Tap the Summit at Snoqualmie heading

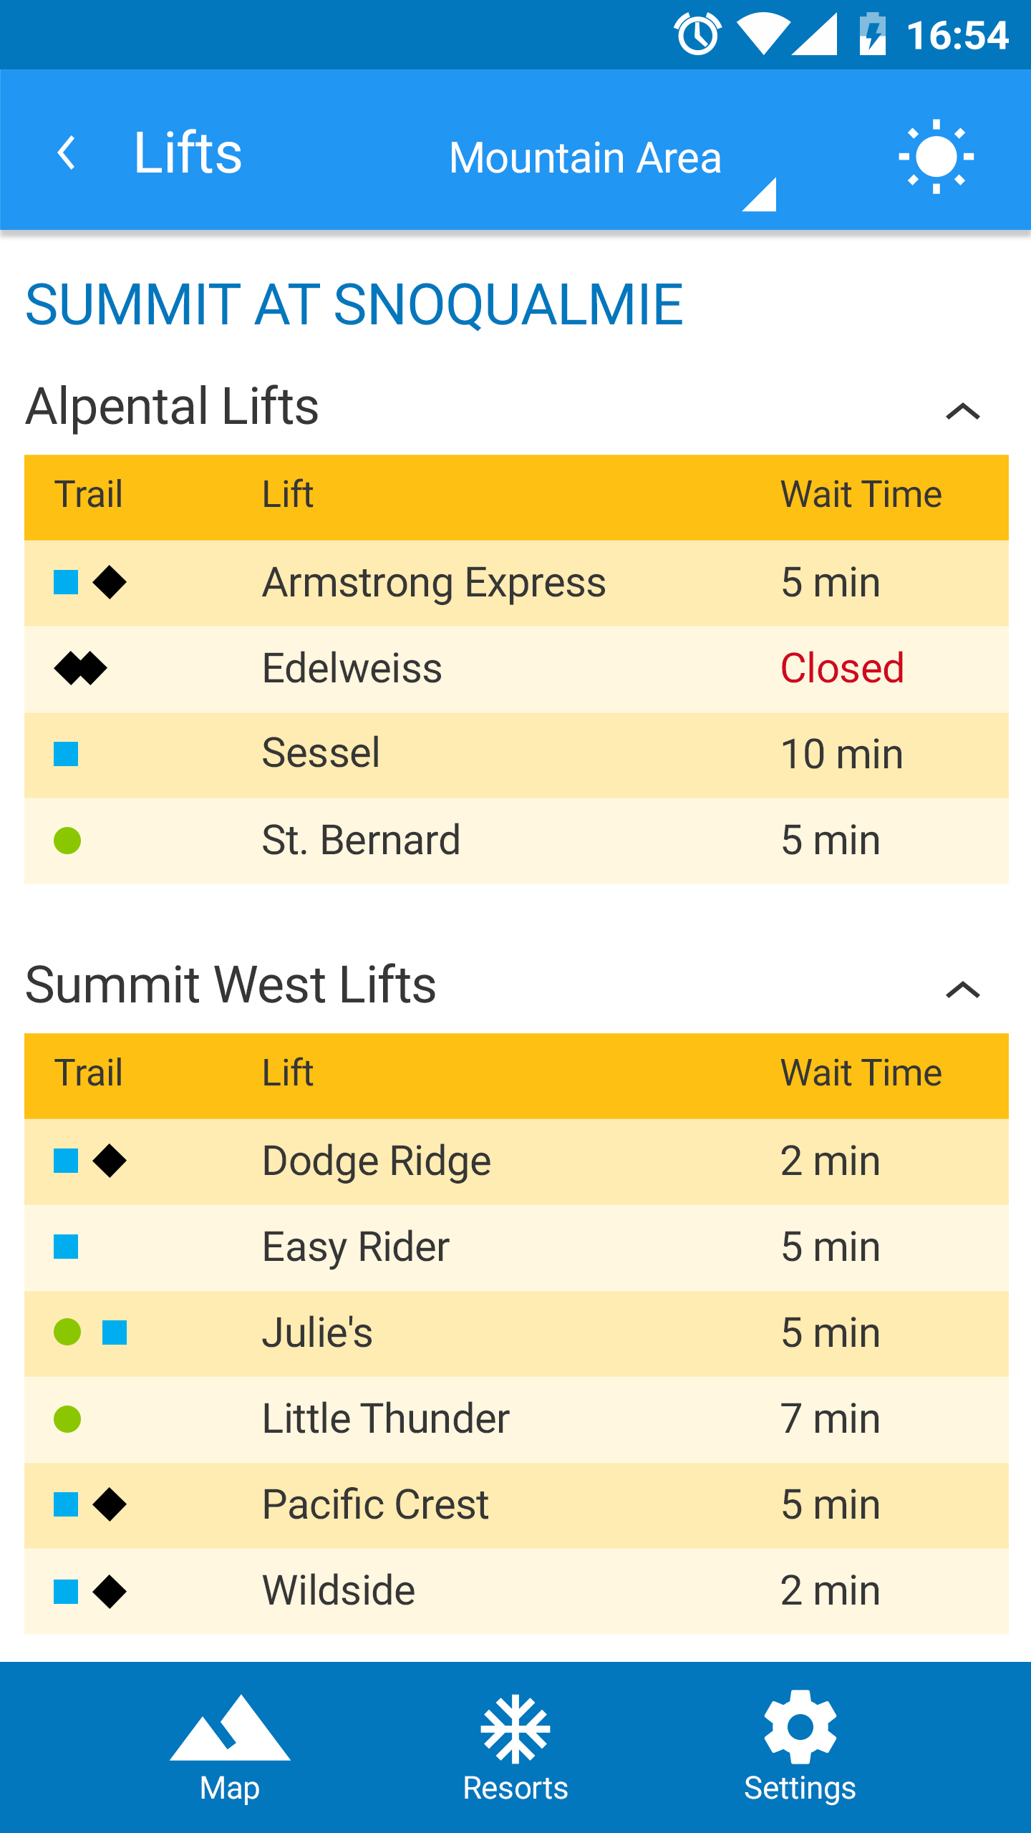click(354, 305)
